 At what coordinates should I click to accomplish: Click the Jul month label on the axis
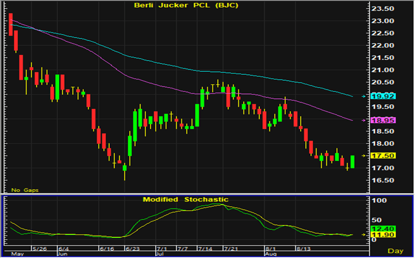pyautogui.click(x=160, y=254)
